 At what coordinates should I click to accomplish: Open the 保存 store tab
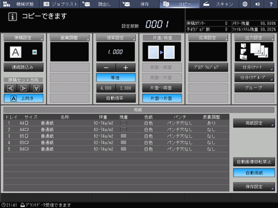[140, 4]
